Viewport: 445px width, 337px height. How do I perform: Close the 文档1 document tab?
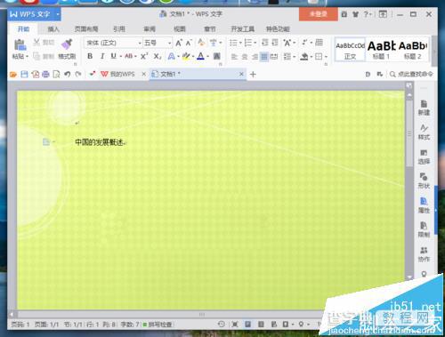241,74
